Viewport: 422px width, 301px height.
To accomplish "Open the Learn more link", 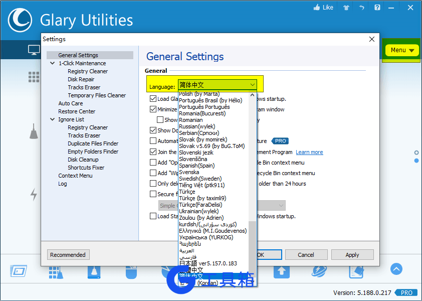I will (x=309, y=152).
